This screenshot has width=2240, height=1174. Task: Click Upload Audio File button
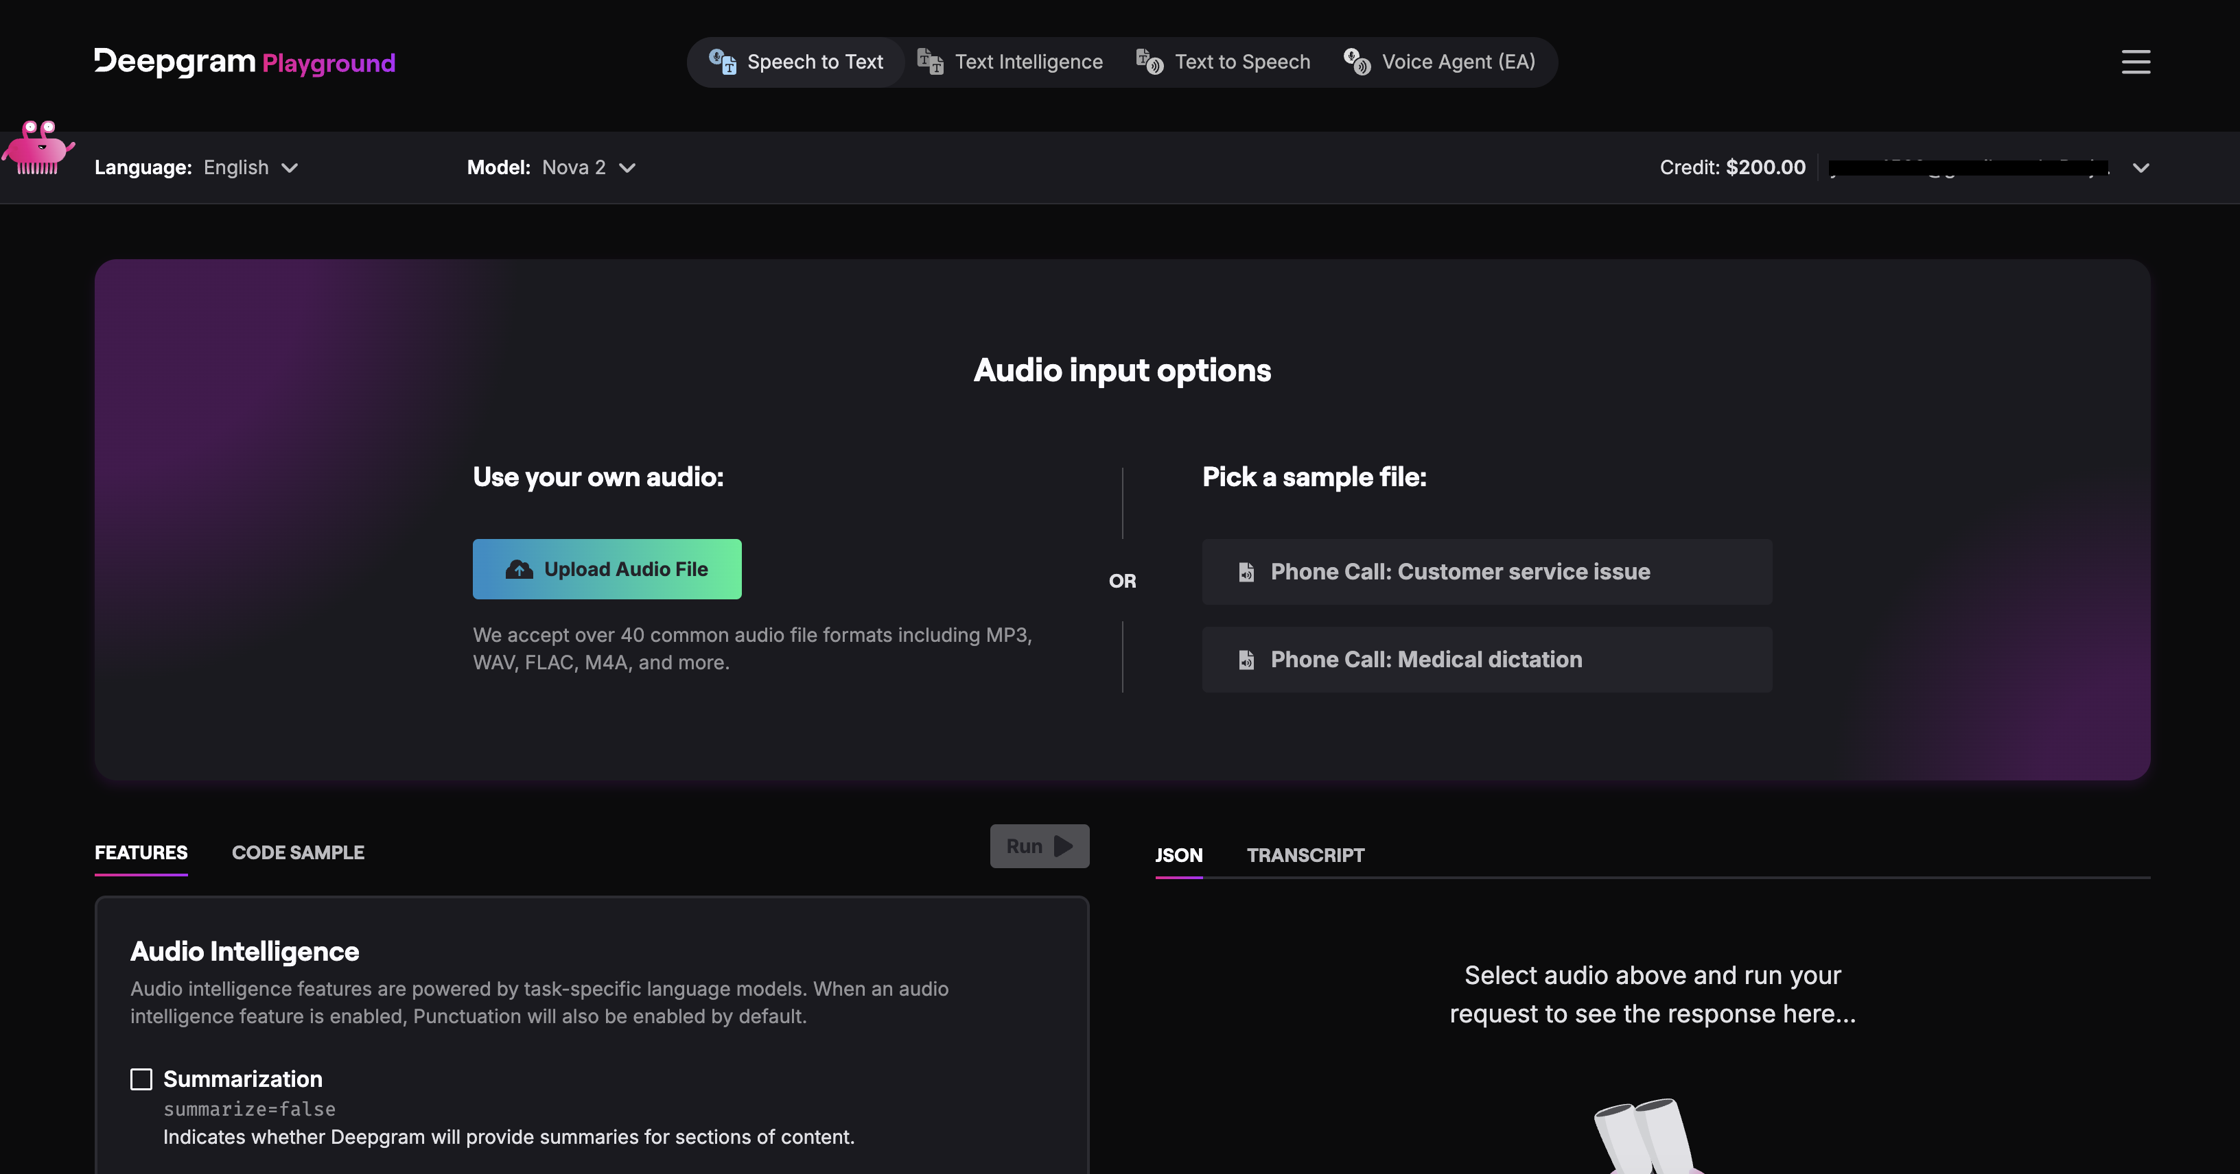607,569
